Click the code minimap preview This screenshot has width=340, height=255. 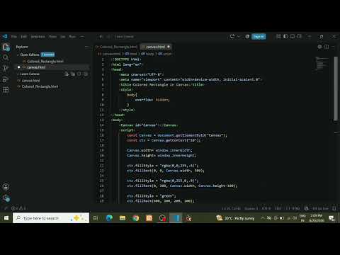point(322,64)
